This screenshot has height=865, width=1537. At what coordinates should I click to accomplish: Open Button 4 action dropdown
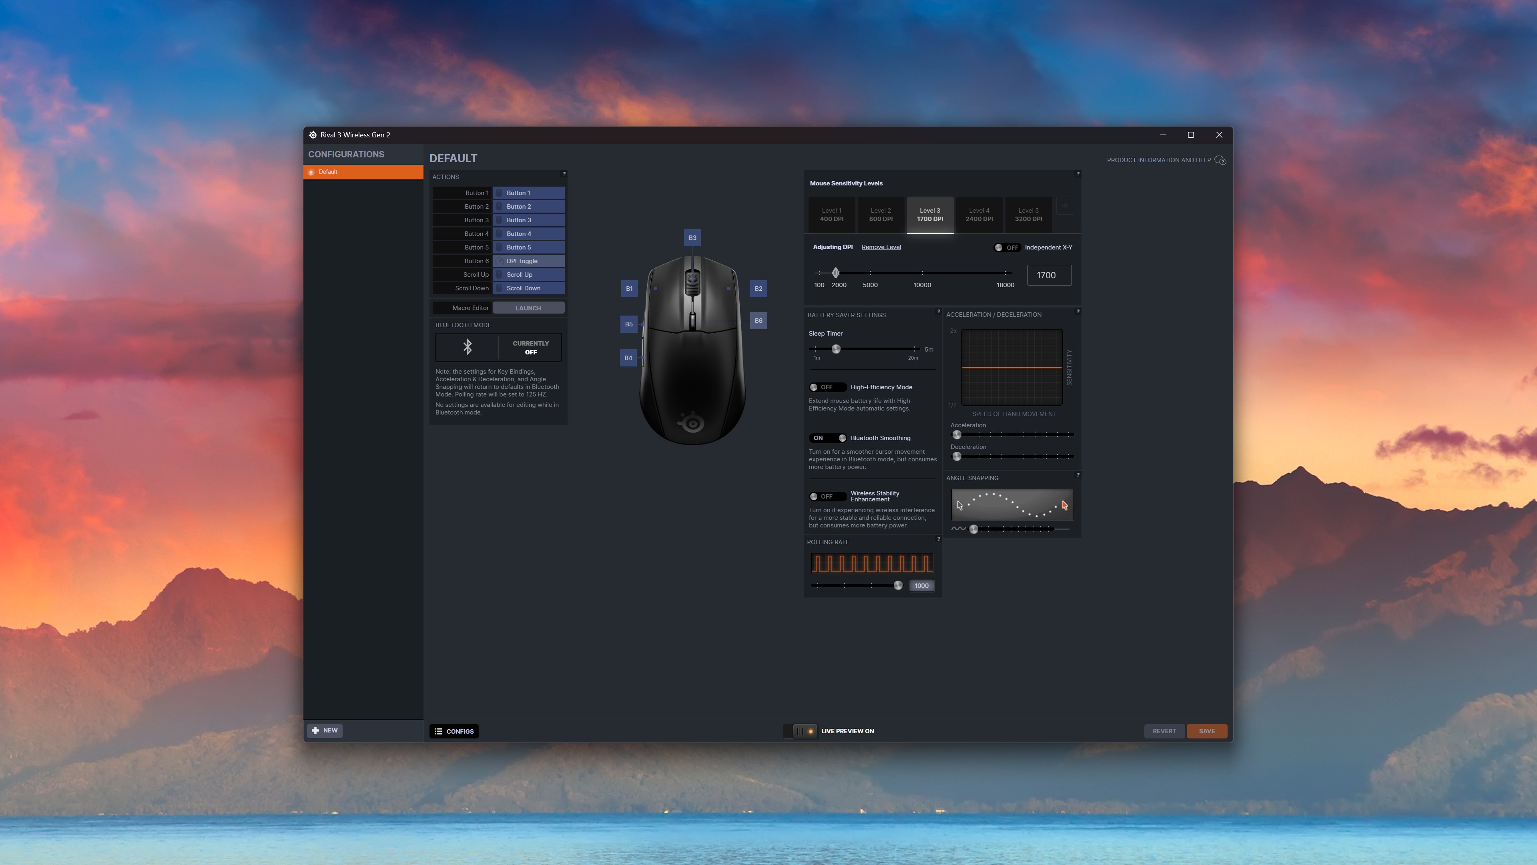[x=529, y=234]
